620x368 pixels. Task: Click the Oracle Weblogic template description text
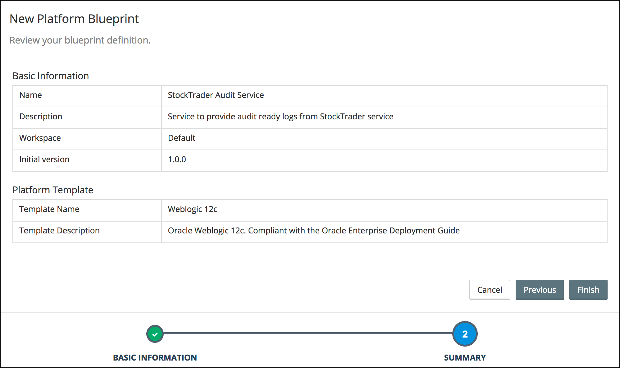[313, 231]
